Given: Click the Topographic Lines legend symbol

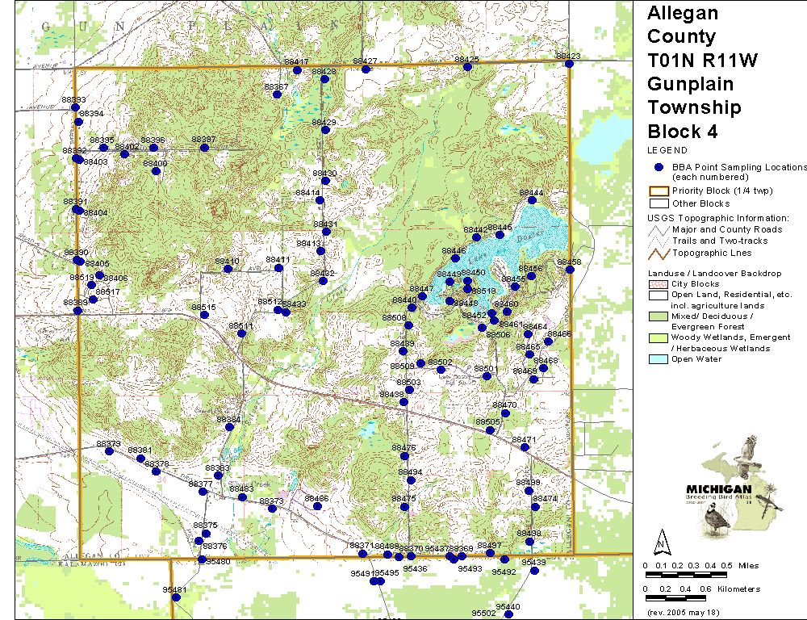Looking at the screenshot, I should (659, 253).
